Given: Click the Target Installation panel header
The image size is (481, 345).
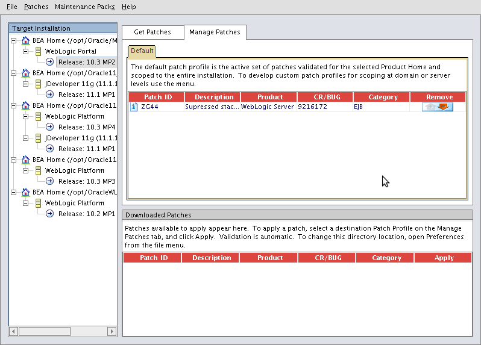Looking at the screenshot, I should pos(63,28).
